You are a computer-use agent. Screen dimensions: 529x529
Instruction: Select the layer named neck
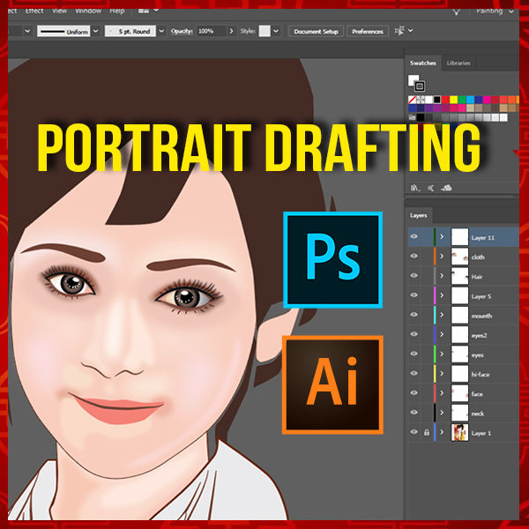(x=477, y=414)
